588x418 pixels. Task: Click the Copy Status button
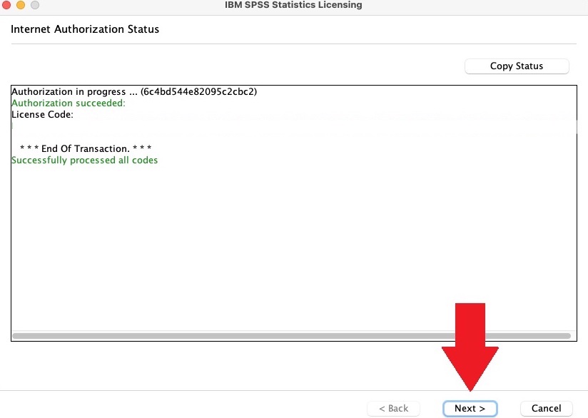tap(517, 66)
